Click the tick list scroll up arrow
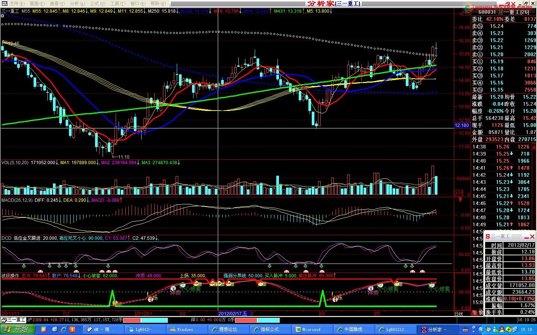 [x=533, y=146]
